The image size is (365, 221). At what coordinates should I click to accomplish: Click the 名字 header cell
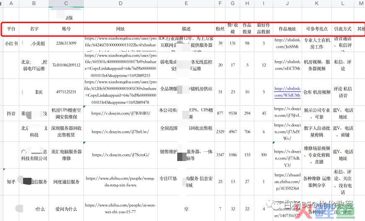tap(34, 29)
